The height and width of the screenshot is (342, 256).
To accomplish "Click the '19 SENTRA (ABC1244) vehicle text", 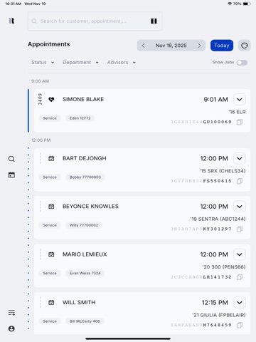I will [x=218, y=219].
